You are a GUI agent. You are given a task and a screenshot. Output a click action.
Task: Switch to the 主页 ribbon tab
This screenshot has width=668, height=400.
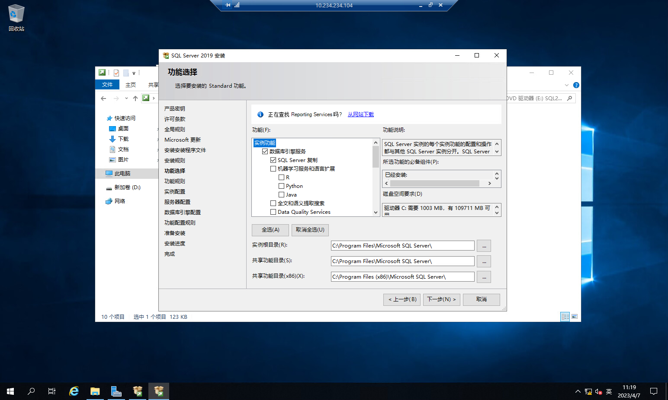(130, 85)
